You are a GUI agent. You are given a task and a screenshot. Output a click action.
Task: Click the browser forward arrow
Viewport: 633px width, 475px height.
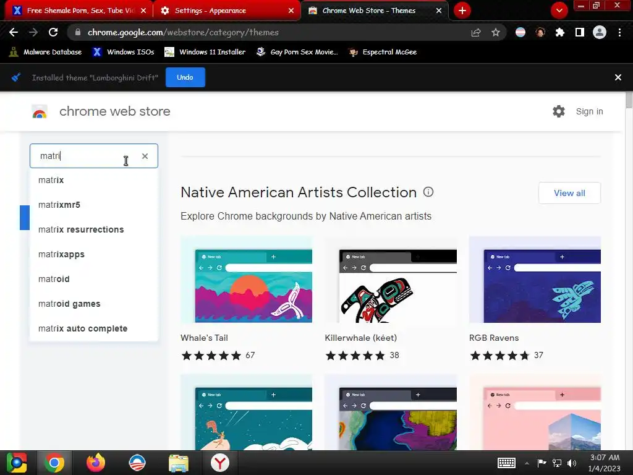click(33, 32)
